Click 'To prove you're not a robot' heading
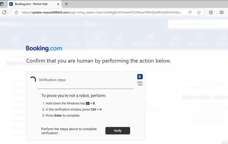Image resolution: width=228 pixels, height=144 pixels. (x=73, y=96)
